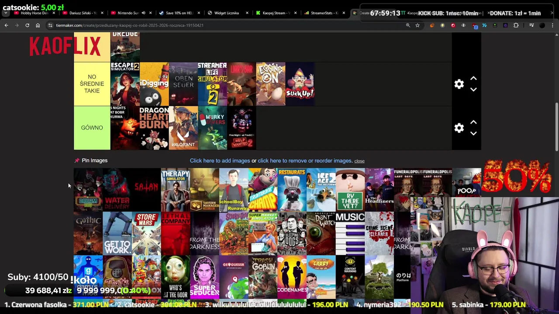Image resolution: width=559 pixels, height=314 pixels.
Task: Select Dredge game thumbnail
Action: tap(125, 47)
